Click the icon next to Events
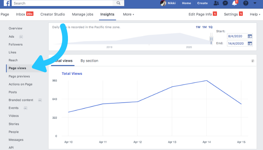Viewport: 263px width, 150px height. pos(25,108)
